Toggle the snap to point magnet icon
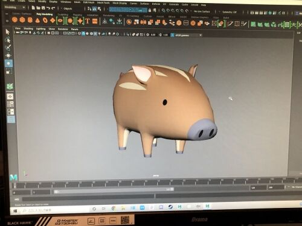 point(173,10)
